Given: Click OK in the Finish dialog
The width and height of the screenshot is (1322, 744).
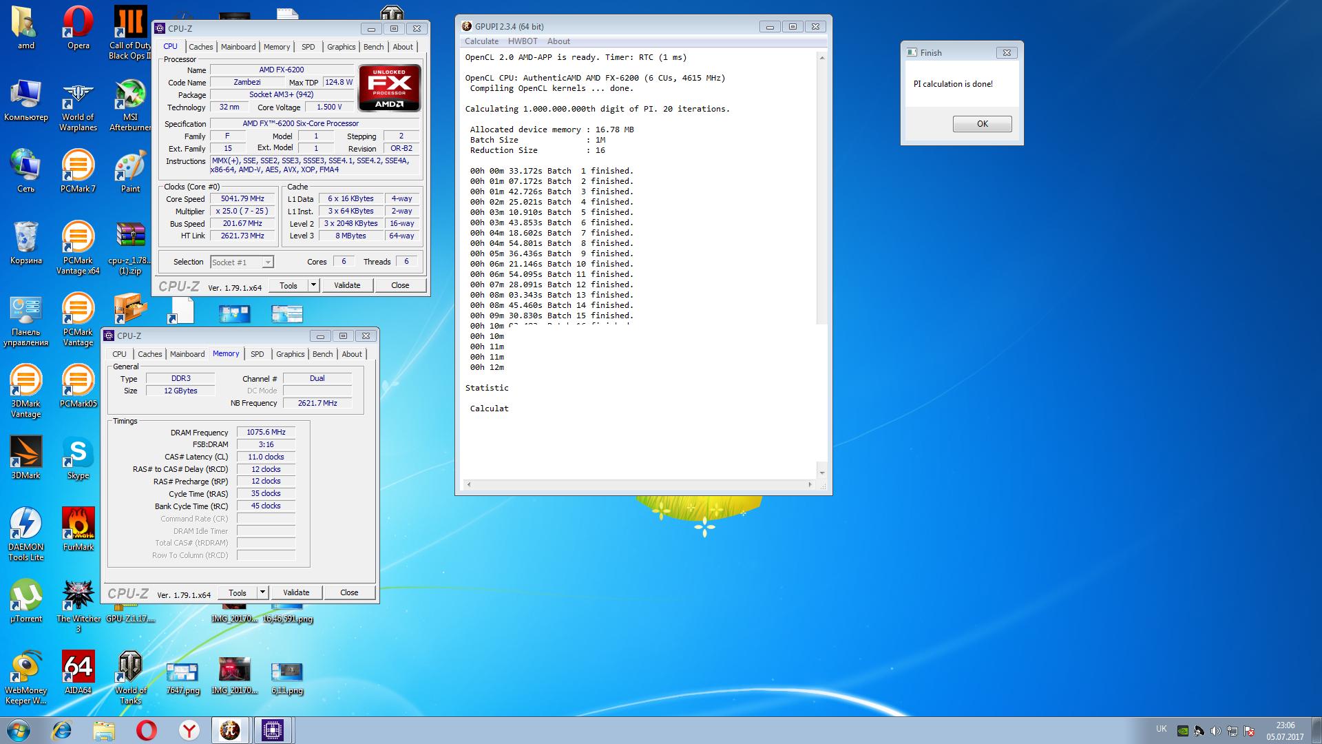Looking at the screenshot, I should [982, 124].
